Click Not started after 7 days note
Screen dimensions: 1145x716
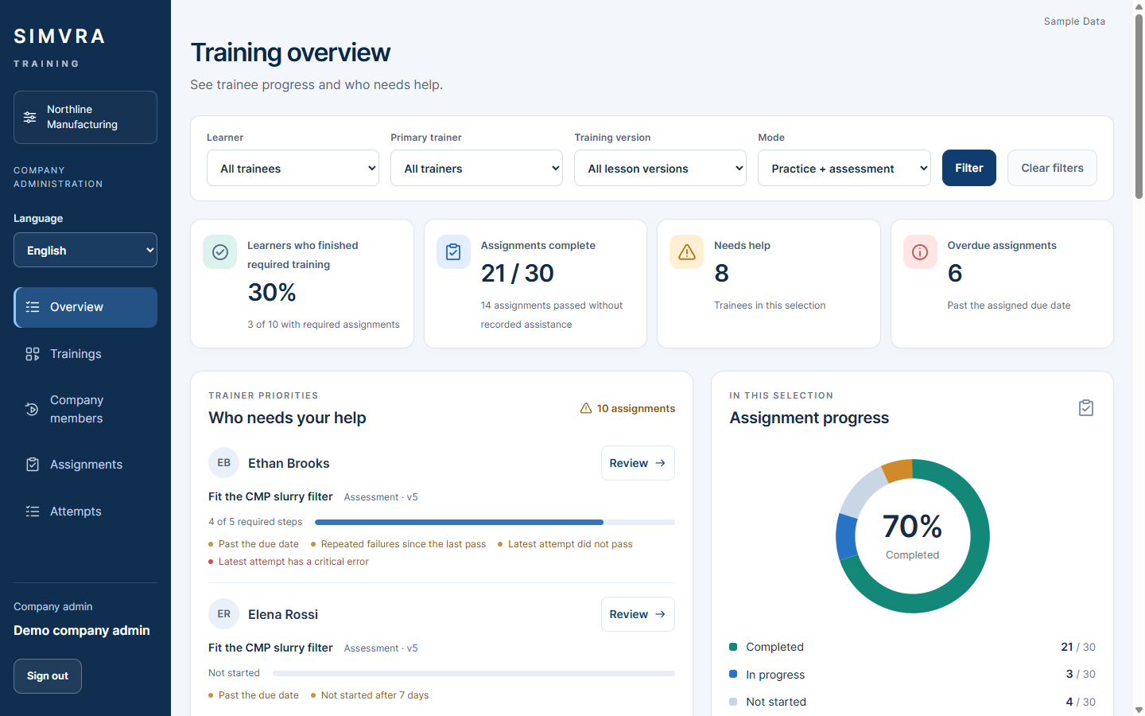pyautogui.click(x=375, y=695)
